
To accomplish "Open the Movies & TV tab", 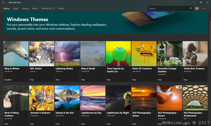I will tap(48, 8).
